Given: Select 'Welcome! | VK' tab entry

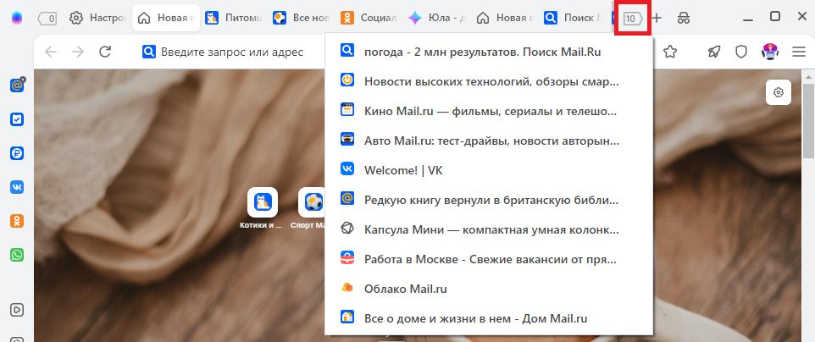Looking at the screenshot, I should pos(489,170).
